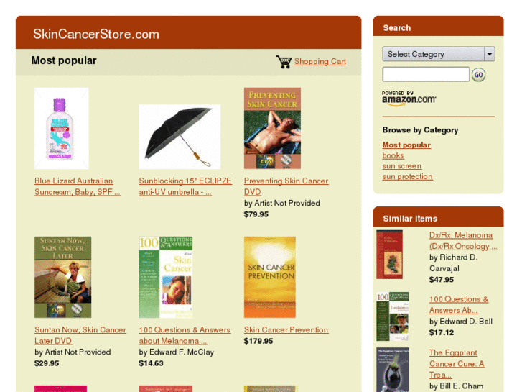Expand the Select Category dropdown

coord(439,54)
